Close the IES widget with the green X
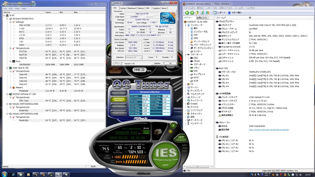The height and width of the screenshot is (177, 315). pyautogui.click(x=173, y=125)
